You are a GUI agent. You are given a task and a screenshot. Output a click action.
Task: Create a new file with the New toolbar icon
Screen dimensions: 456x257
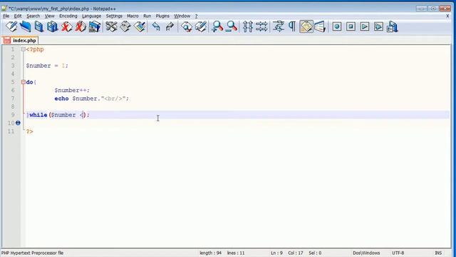[x=11, y=27]
